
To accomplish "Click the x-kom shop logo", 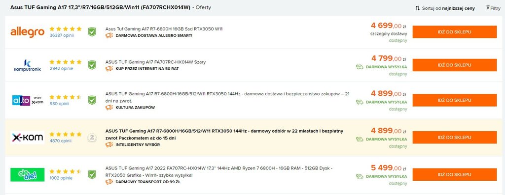I will click(x=28, y=137).
